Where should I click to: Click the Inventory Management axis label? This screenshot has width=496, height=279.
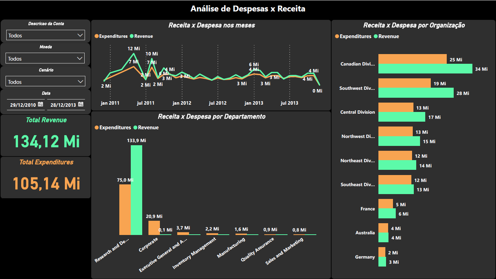tap(195, 253)
